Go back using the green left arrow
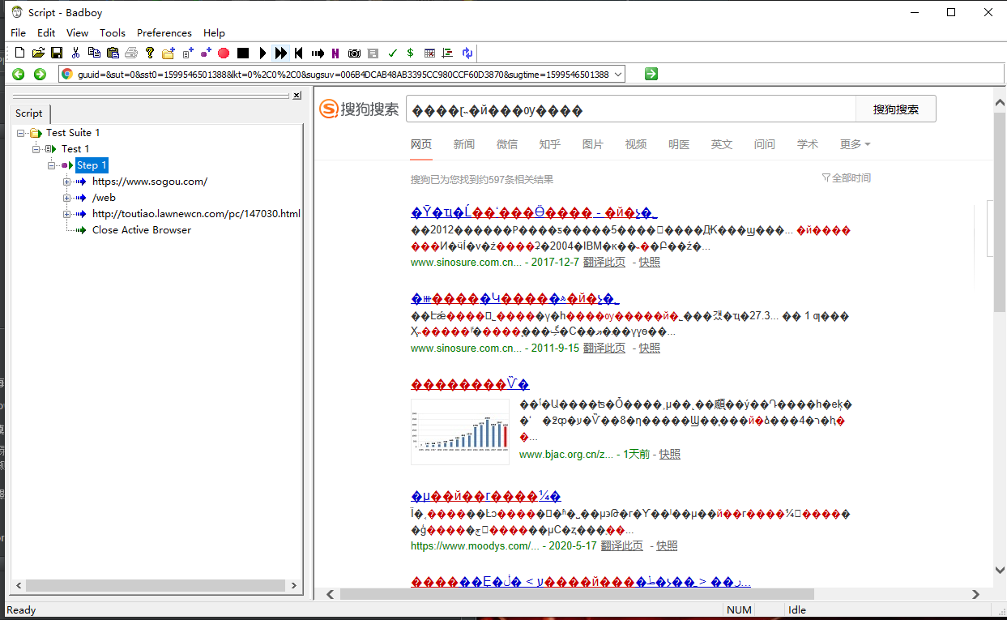The height and width of the screenshot is (620, 1007). tap(19, 74)
